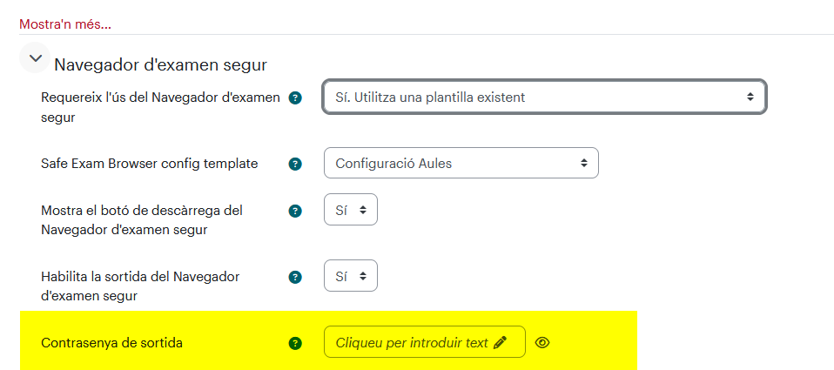Reveal the exit password with the eye icon

[542, 342]
